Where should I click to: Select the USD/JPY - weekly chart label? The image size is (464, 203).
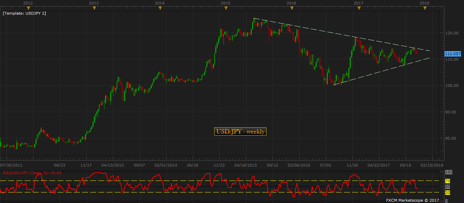(240, 131)
